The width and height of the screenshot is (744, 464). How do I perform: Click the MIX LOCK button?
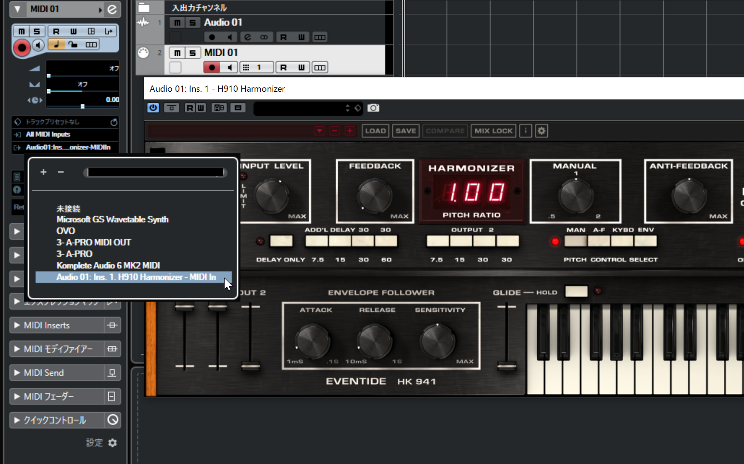(493, 131)
